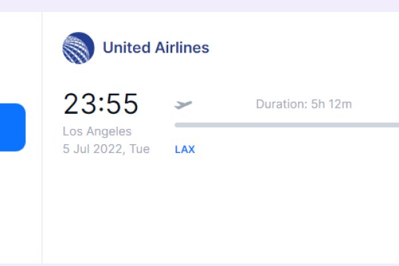Screen dimensions: 399x266
Task: Select the 23:55 departure time
Action: pos(101,104)
